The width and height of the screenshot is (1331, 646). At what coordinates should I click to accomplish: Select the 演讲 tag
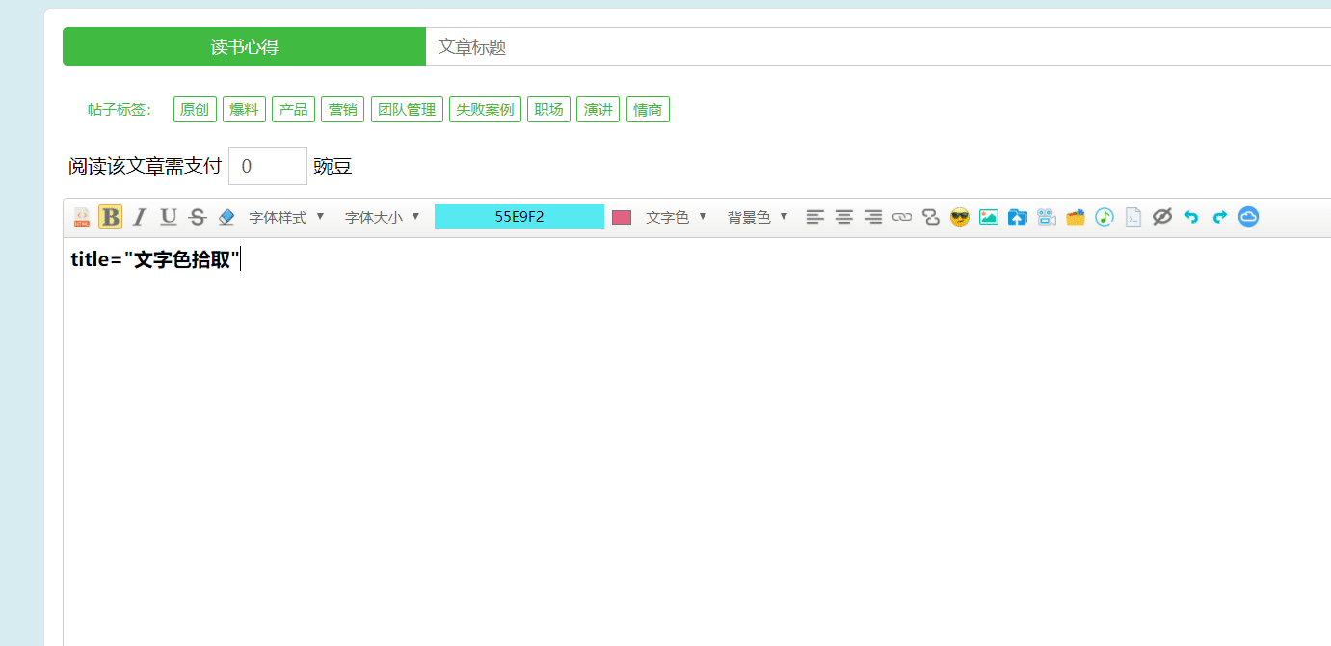599,110
